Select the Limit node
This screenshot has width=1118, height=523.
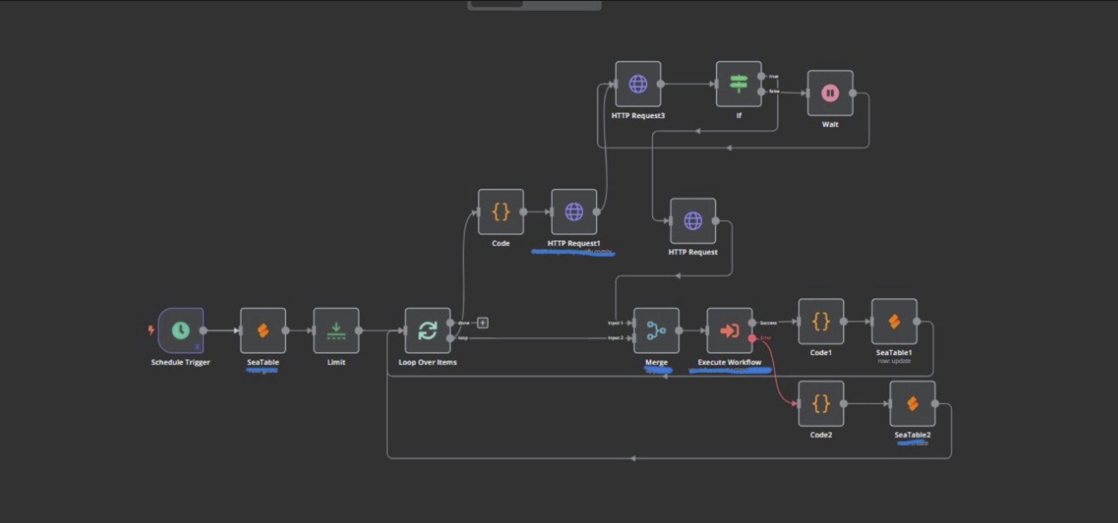(x=336, y=330)
